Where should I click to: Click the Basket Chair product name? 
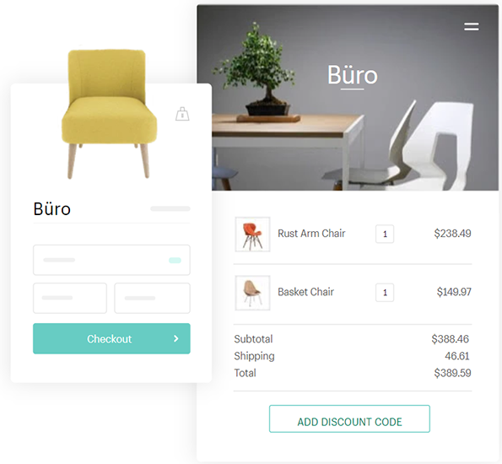305,292
